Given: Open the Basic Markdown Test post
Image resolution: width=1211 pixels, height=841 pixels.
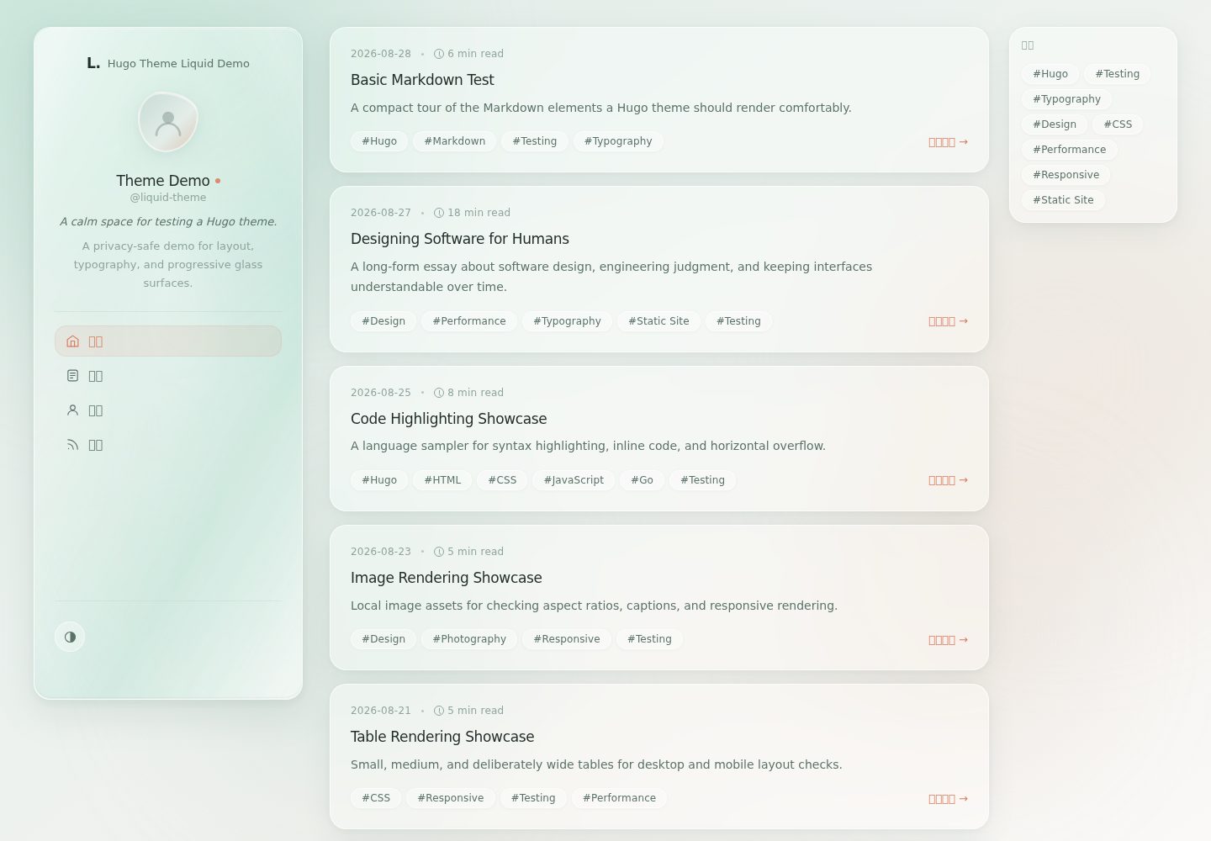Looking at the screenshot, I should pyautogui.click(x=422, y=80).
